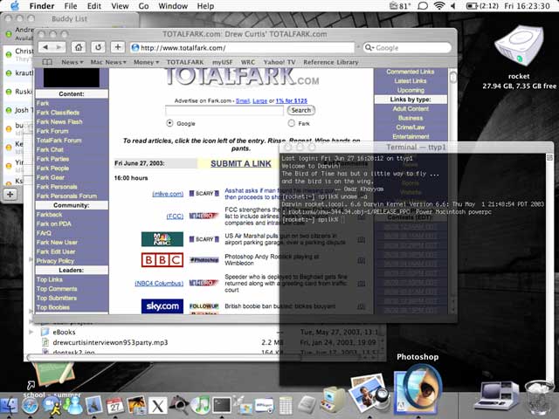The height and width of the screenshot is (419, 559).
Task: Open the Trash in the Dock
Action: (x=542, y=400)
